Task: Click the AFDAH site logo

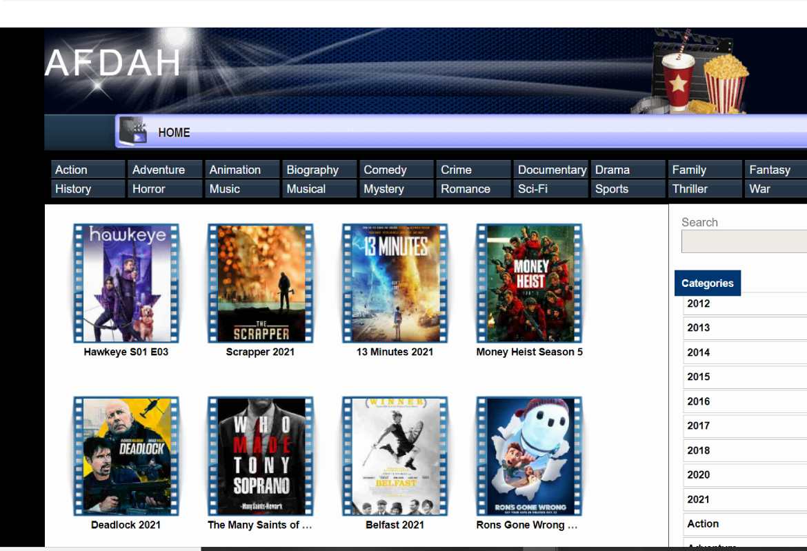Action: pos(112,63)
